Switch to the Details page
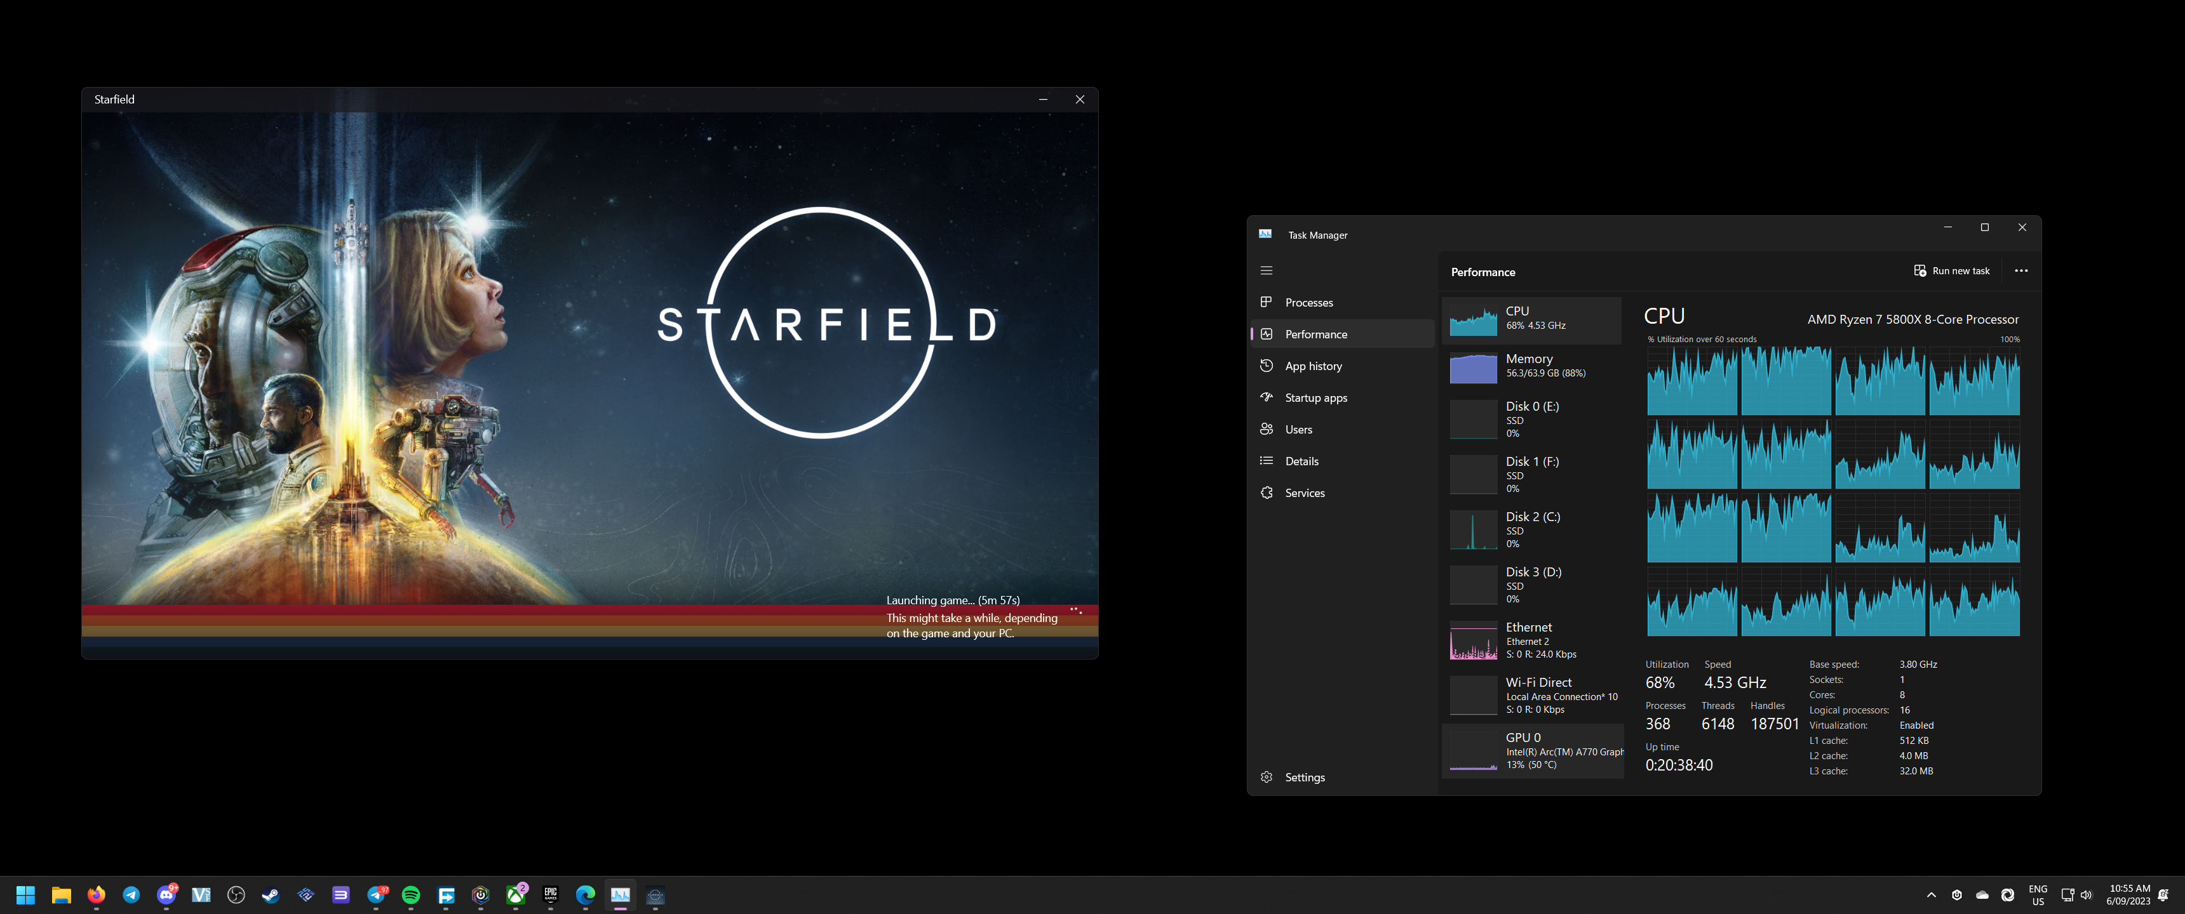 click(x=1301, y=461)
